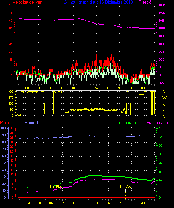Select the '270' wind direction axis value

[x=11, y=98]
